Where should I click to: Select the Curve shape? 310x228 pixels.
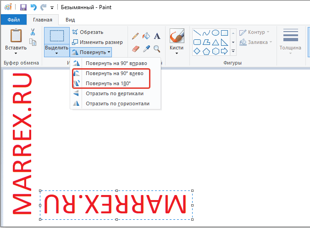coord(206,33)
